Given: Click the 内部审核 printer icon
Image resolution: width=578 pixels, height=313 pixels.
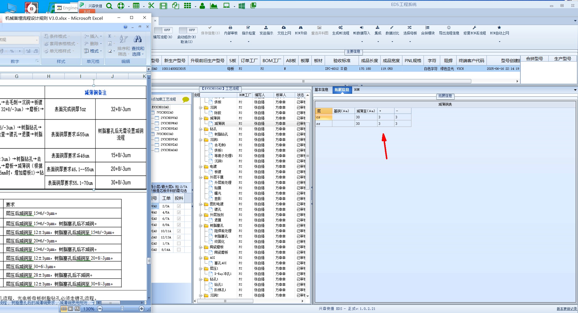Looking at the screenshot, I should [230, 28].
